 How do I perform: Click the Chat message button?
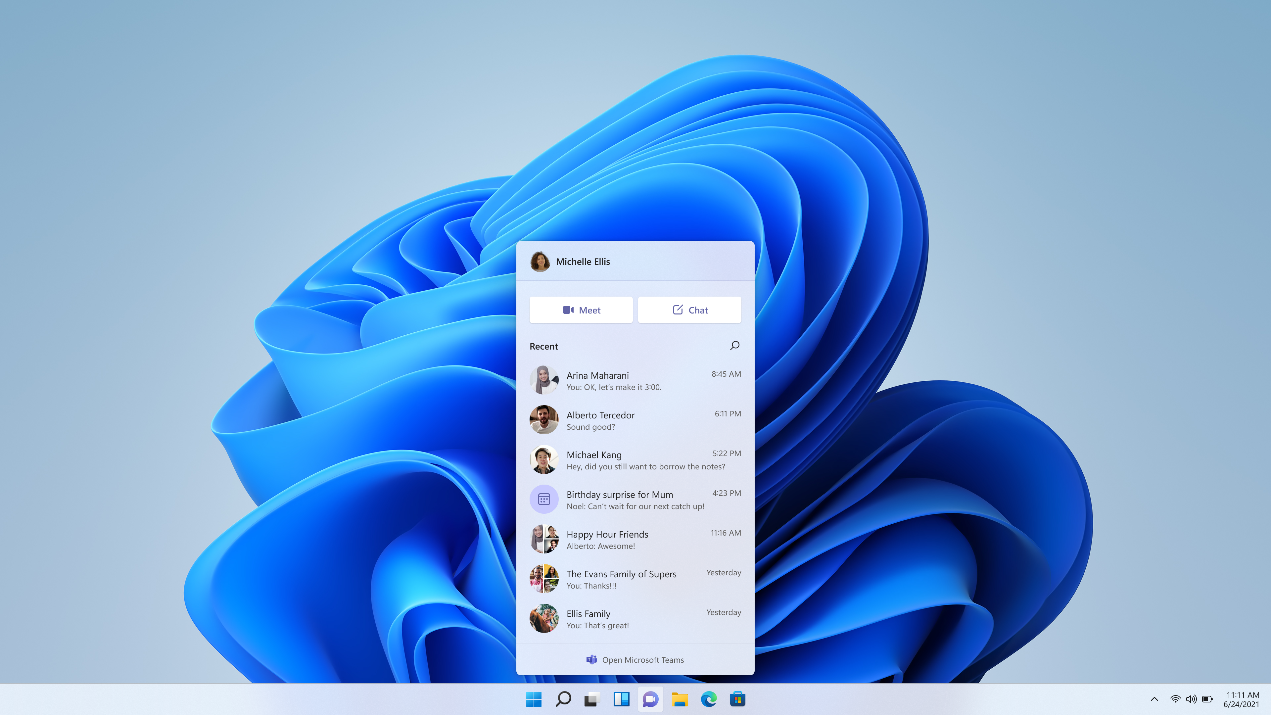[x=690, y=310]
